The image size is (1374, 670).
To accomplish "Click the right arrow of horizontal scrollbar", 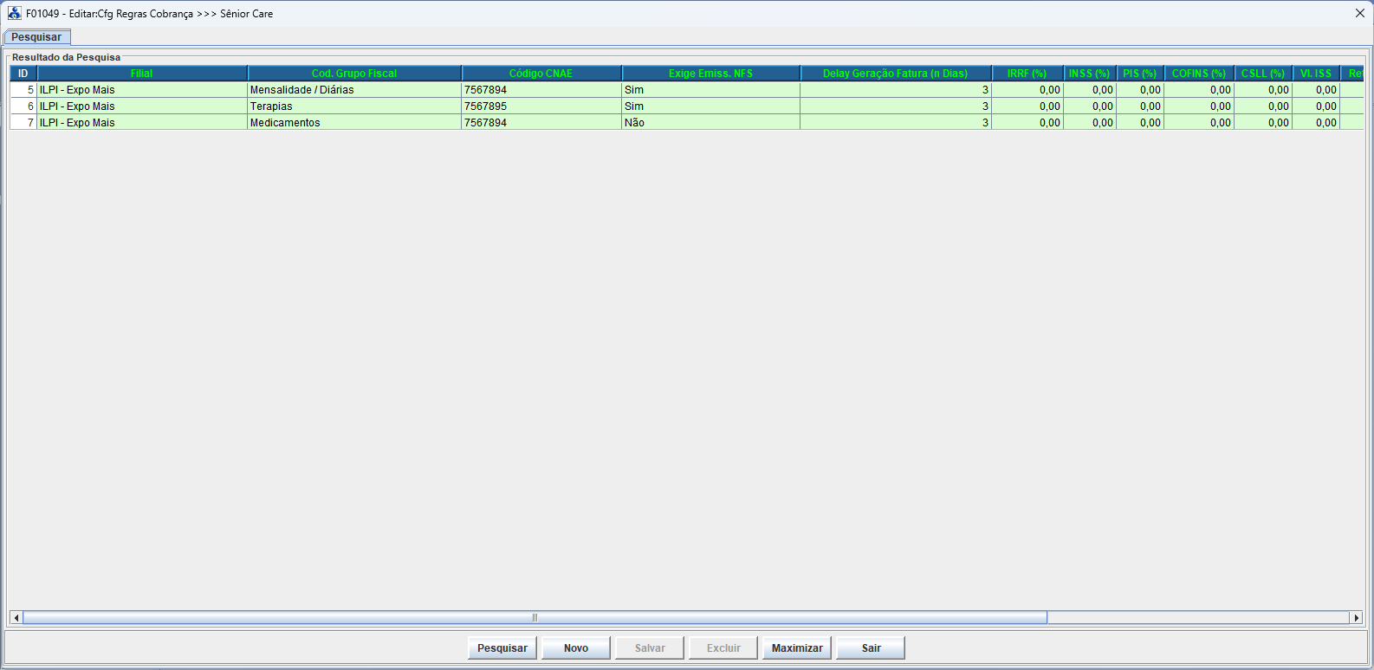I will click(x=1357, y=617).
